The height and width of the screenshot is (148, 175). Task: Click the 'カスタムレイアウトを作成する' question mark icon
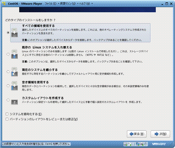[14, 102]
